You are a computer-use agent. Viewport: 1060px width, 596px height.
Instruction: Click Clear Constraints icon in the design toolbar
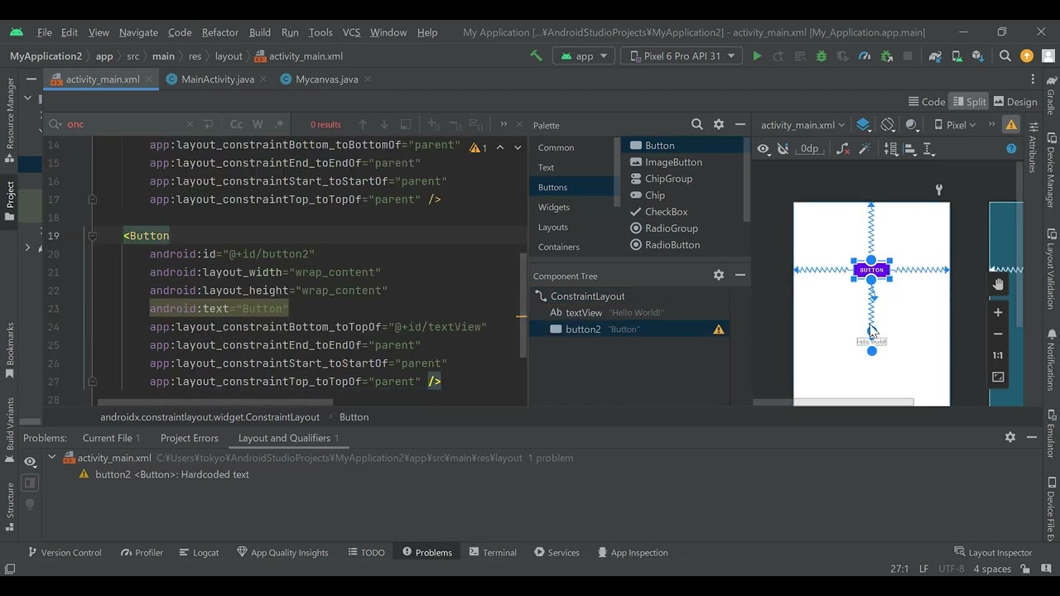click(x=843, y=149)
